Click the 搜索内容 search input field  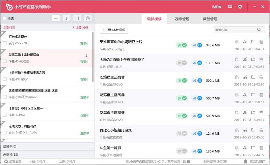(235, 30)
